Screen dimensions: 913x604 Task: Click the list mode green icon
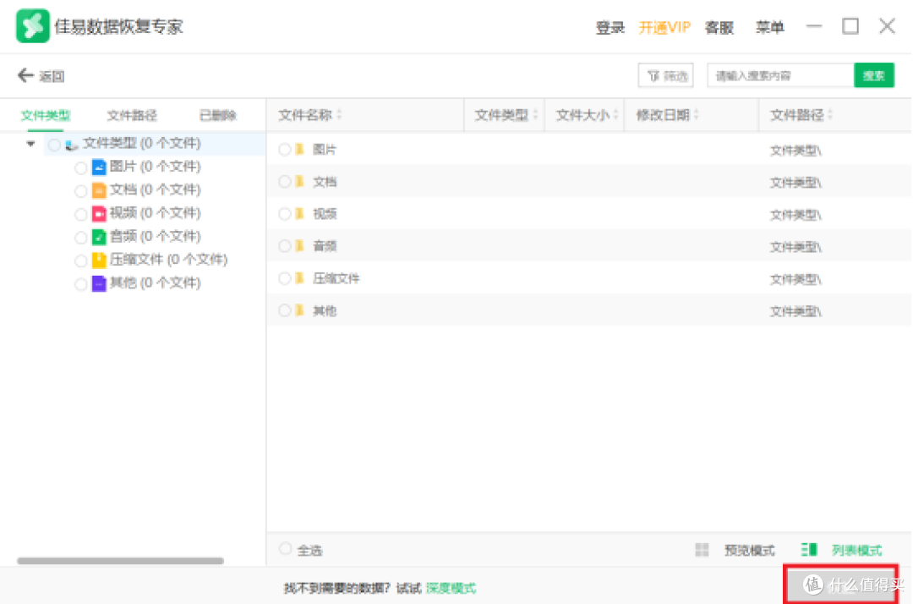(x=809, y=550)
